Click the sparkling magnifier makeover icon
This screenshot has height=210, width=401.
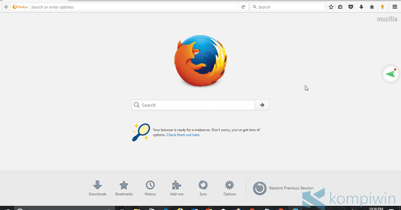[141, 132]
